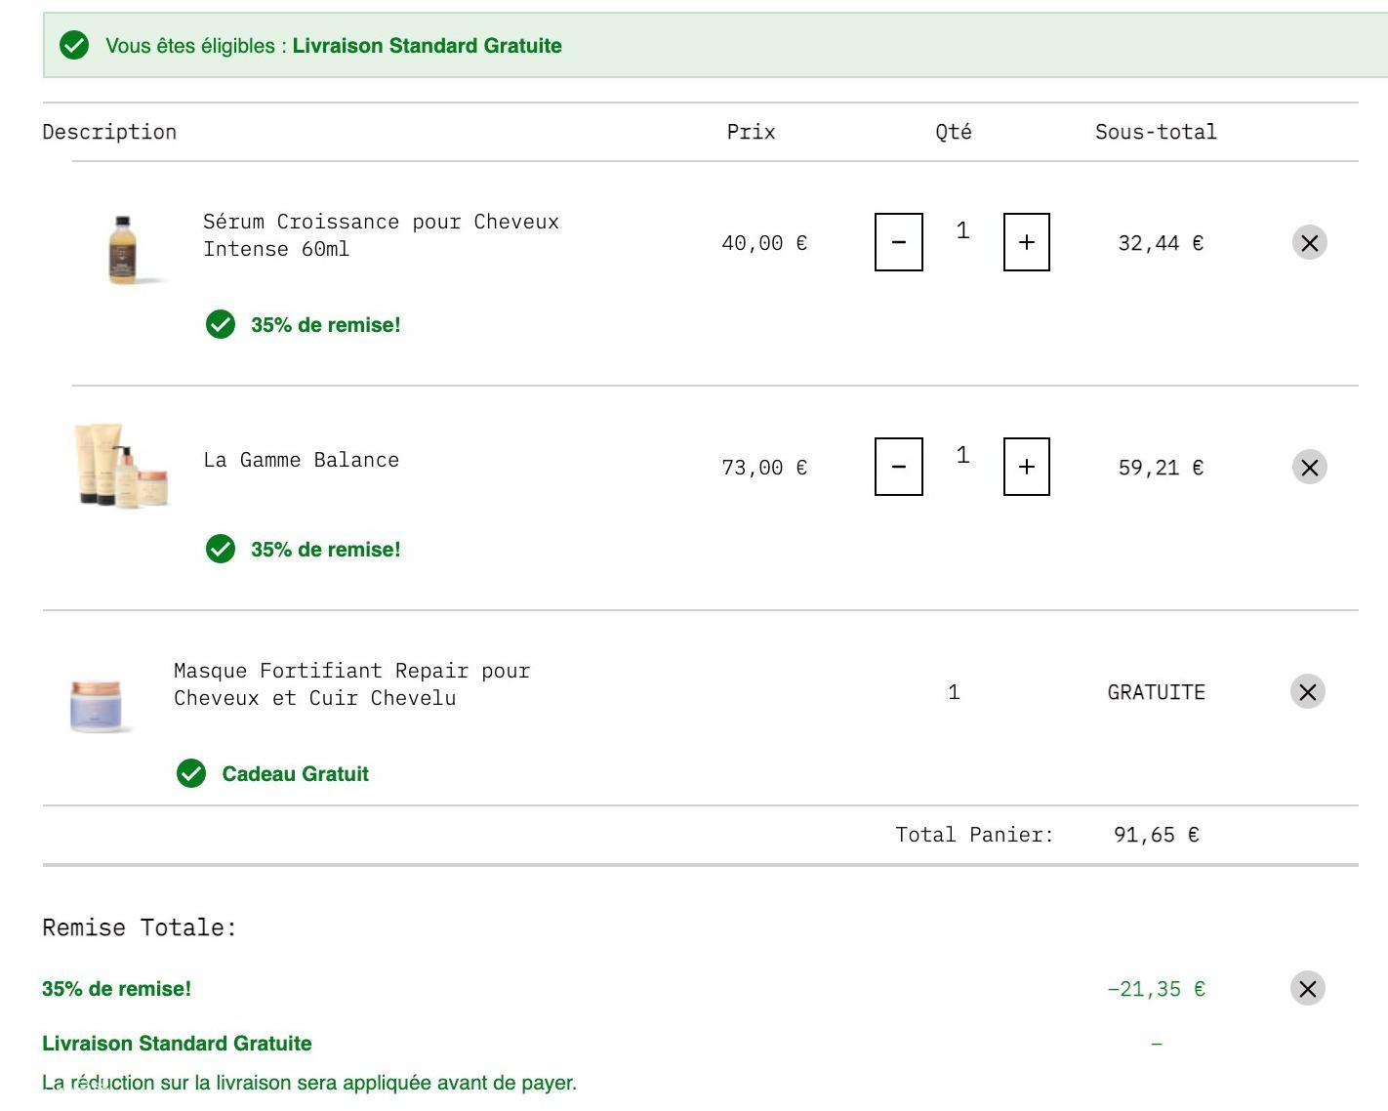Click green check beside Balance's 35% remise

[221, 550]
